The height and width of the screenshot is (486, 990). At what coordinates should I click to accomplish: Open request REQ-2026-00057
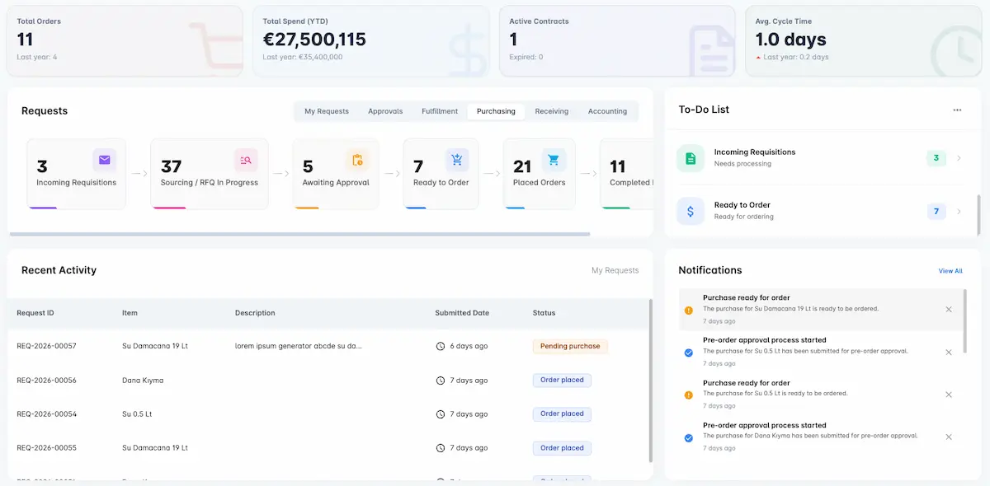click(x=46, y=346)
